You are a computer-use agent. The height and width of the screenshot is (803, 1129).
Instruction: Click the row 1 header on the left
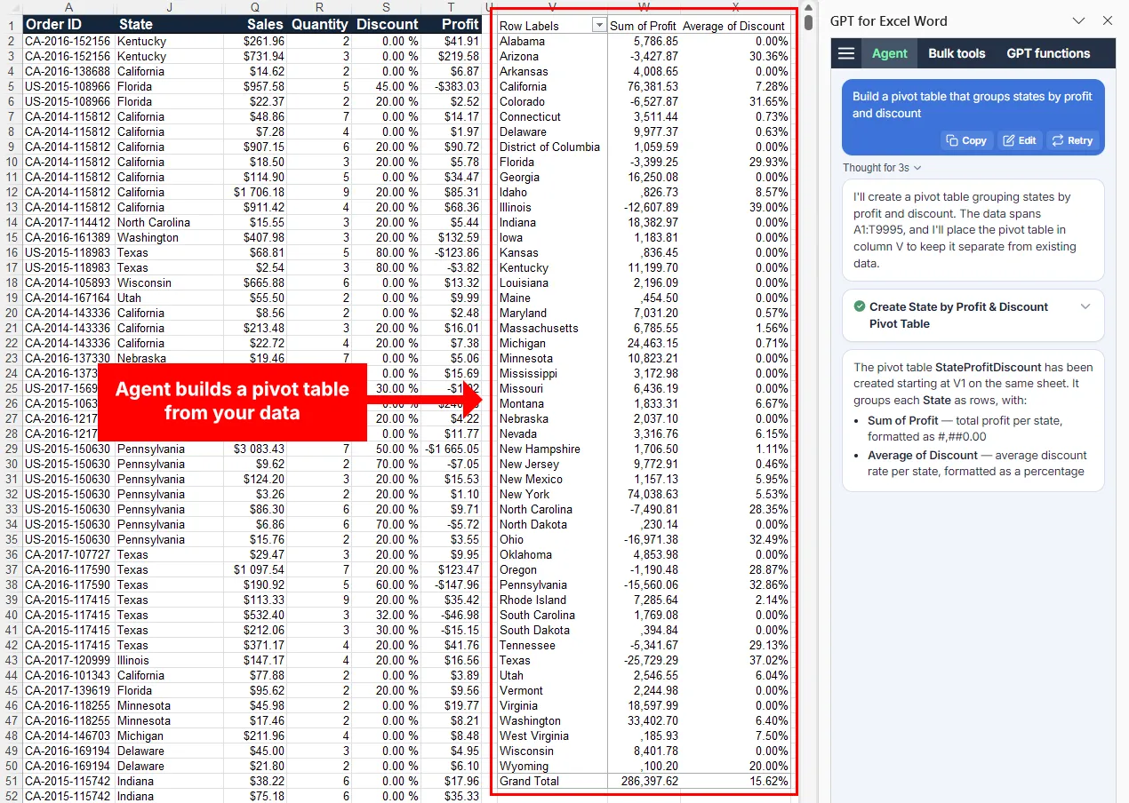click(10, 24)
